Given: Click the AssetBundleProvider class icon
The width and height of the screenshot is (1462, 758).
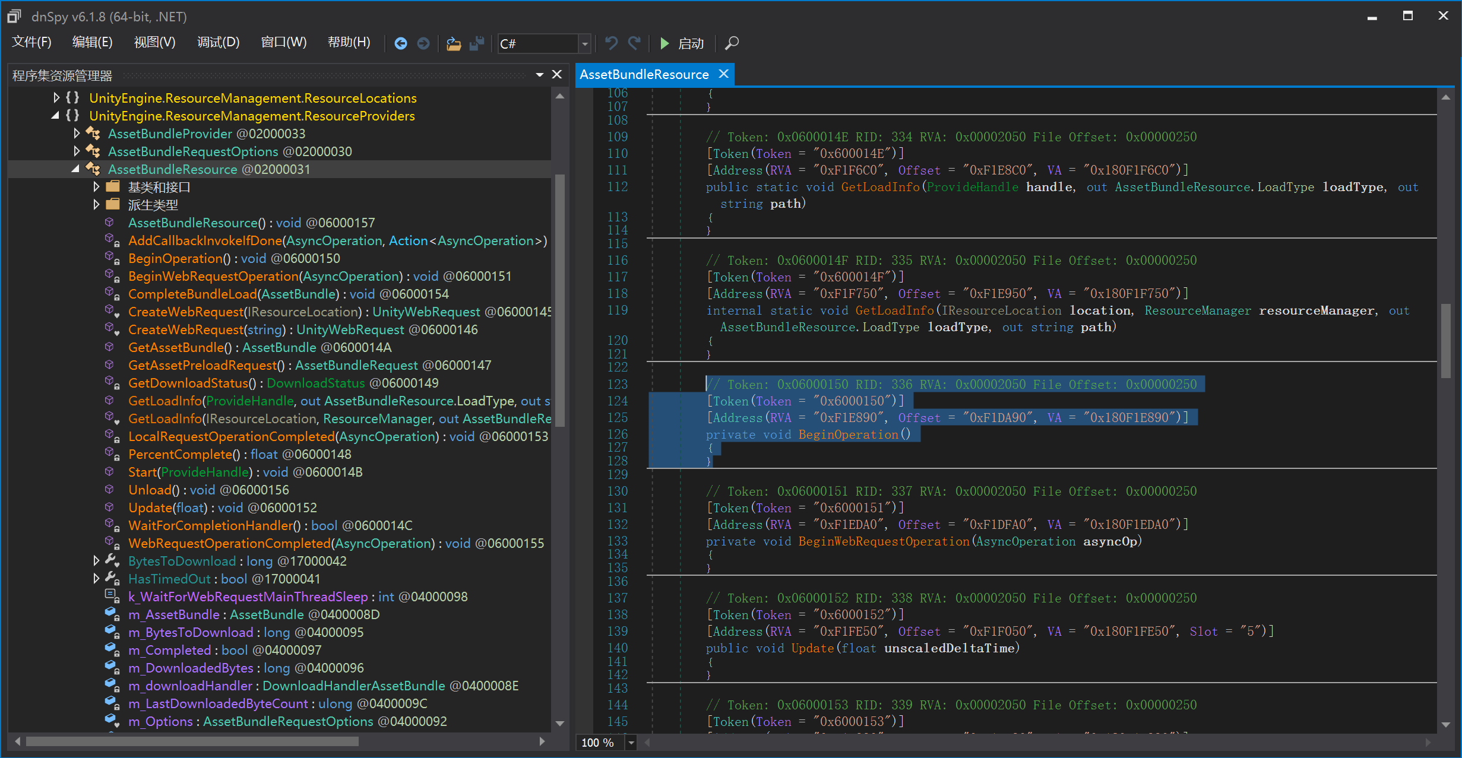Looking at the screenshot, I should [93, 134].
